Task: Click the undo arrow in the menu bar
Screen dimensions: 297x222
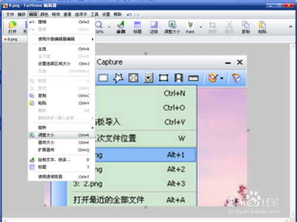Action: (x=129, y=15)
